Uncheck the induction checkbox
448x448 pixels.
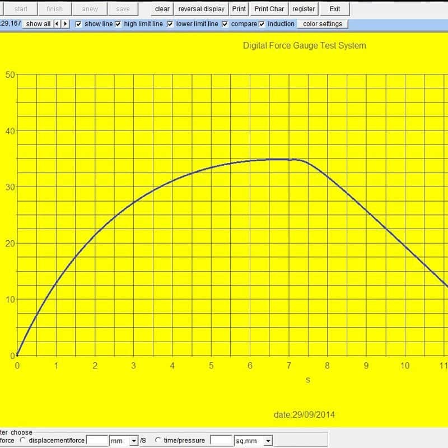point(262,24)
